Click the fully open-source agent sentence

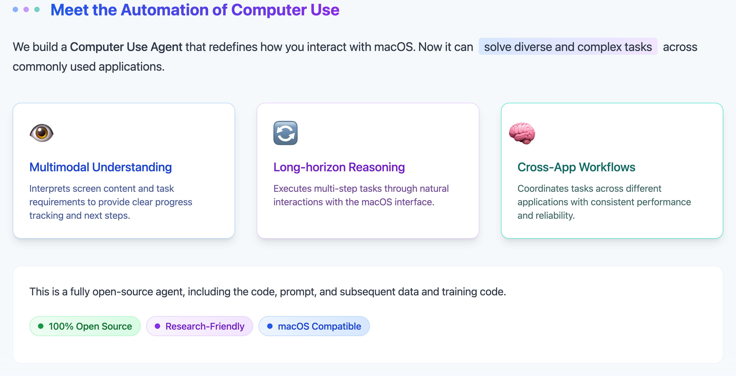pos(268,292)
